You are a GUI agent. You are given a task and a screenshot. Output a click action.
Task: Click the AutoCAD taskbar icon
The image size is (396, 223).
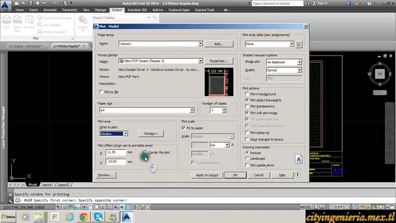pos(127,217)
